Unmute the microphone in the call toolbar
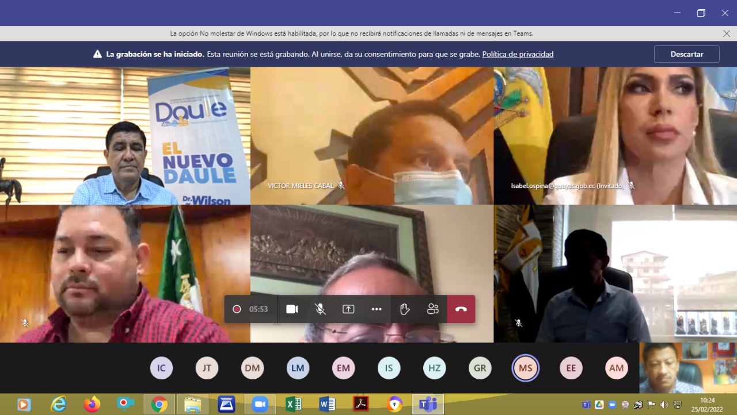This screenshot has height=415, width=737. [320, 309]
